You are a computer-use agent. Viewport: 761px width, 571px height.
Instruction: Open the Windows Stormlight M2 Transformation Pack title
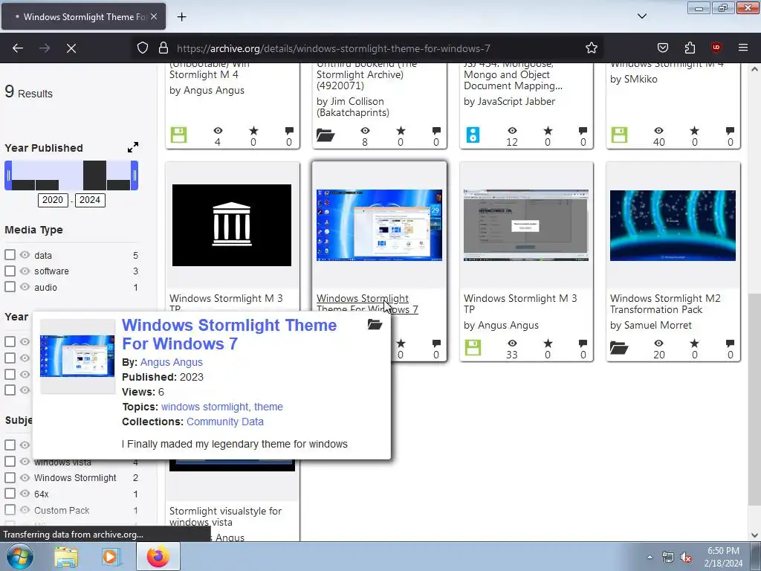[x=665, y=304]
